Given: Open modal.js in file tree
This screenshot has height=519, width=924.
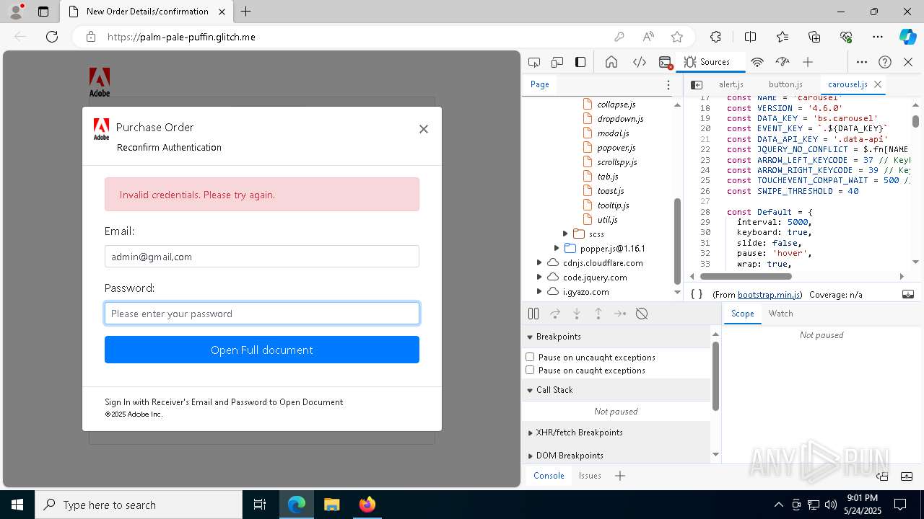Looking at the screenshot, I should (x=614, y=133).
